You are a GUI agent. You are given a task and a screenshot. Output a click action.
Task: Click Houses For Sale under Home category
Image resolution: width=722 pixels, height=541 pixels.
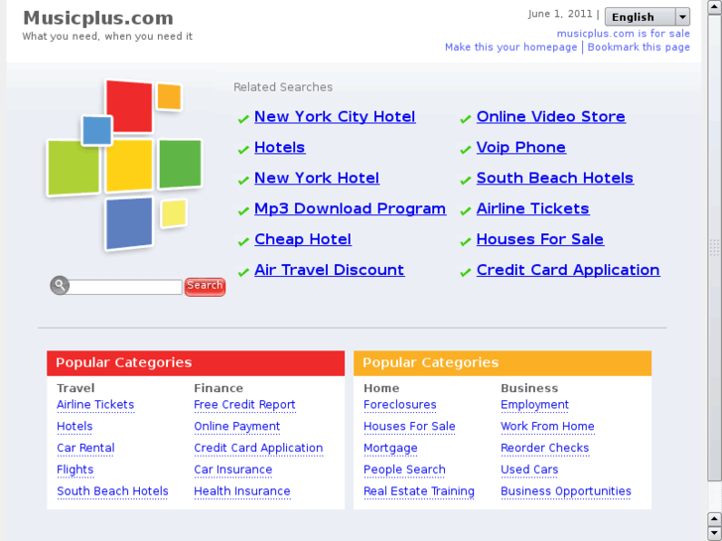[x=409, y=427]
